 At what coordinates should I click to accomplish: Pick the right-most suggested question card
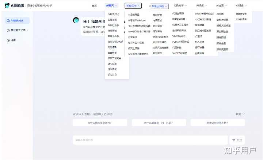point(218,123)
